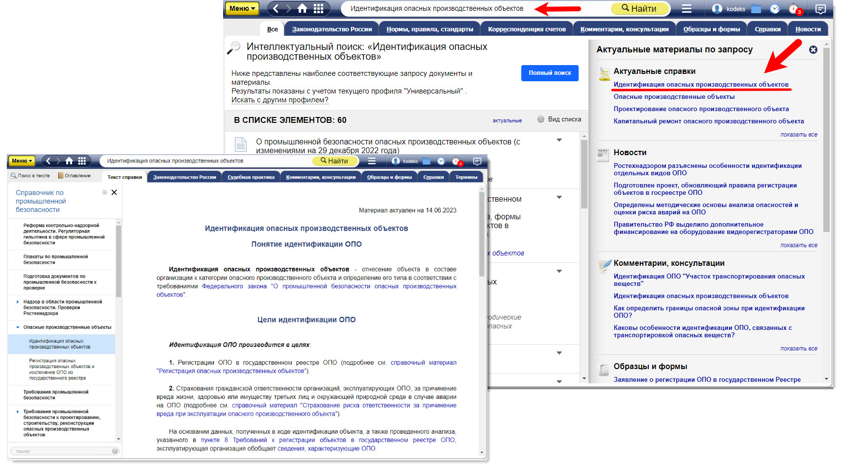
Task: Open the Образцы и формы tab in the top window
Action: [x=712, y=29]
